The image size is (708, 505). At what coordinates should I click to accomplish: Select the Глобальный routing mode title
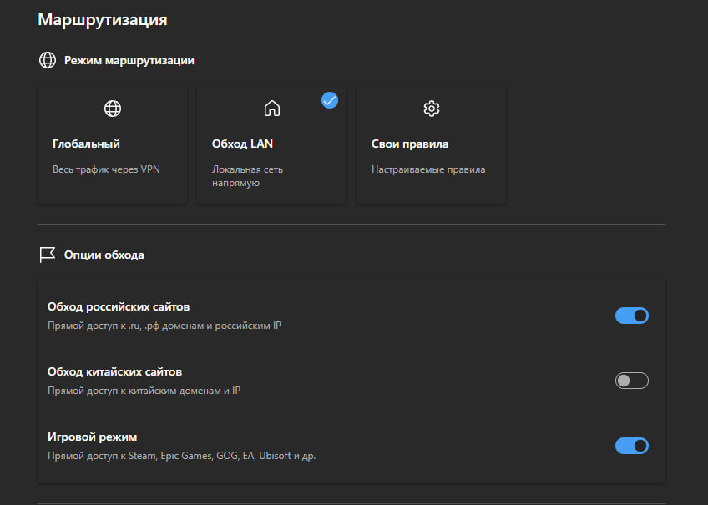point(86,144)
